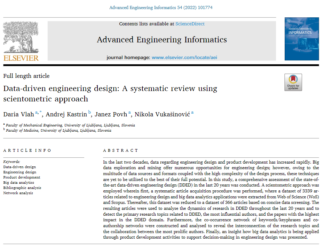Click author name Nikola Vukašinović
324x248 pixels.
coord(162,114)
